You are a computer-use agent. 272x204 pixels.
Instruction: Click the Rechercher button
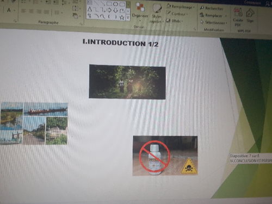coord(212,8)
